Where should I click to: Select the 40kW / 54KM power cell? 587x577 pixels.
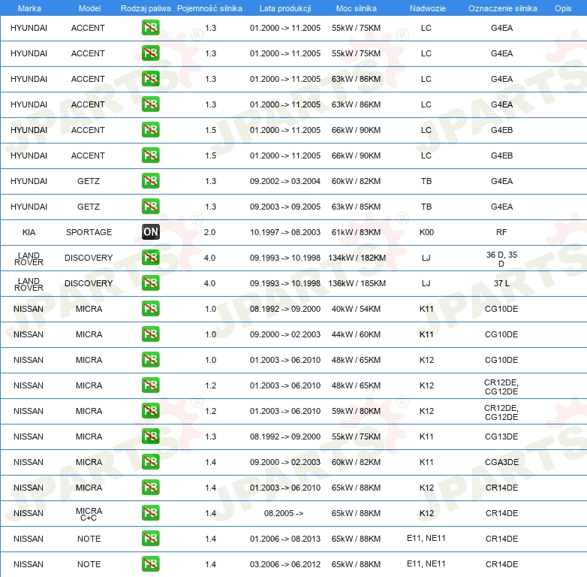click(356, 309)
